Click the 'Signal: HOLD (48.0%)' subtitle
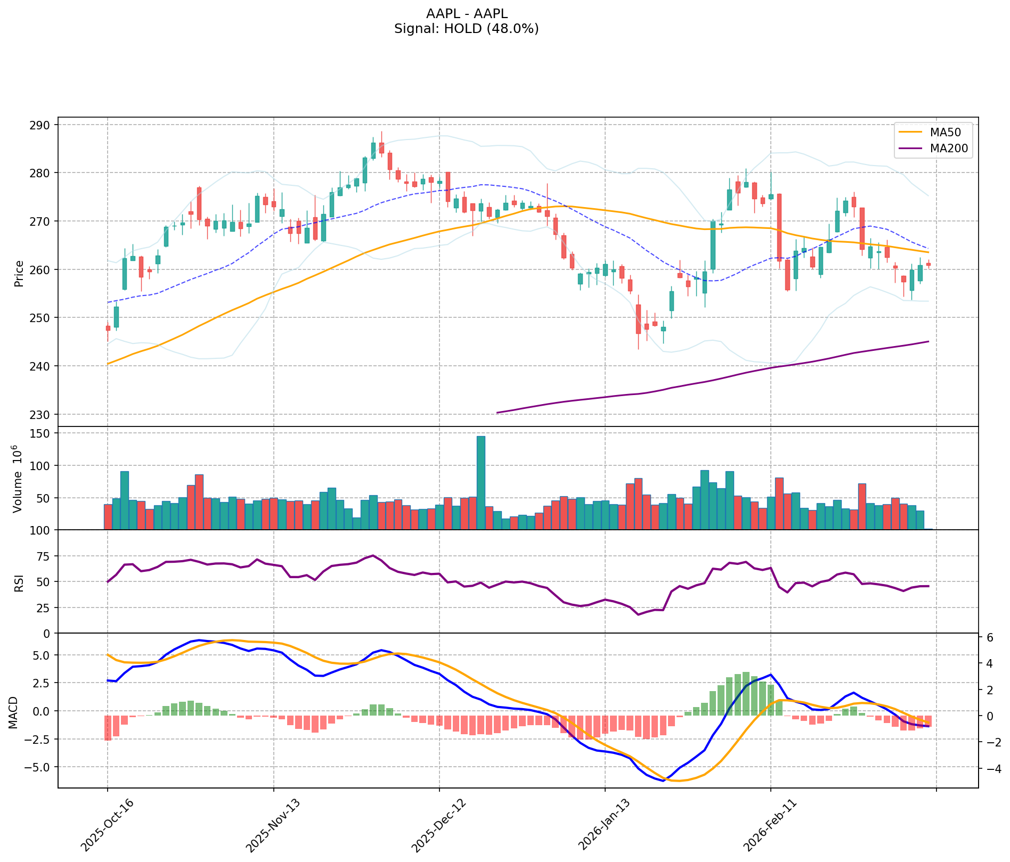This screenshot has width=1010, height=862. (467, 29)
